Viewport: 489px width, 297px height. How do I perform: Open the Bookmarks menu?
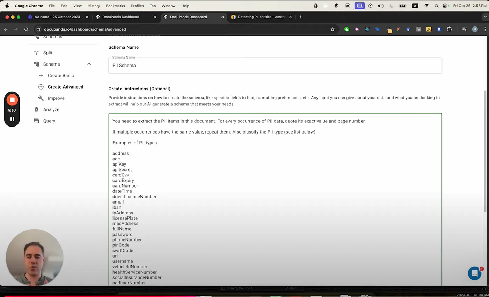[x=115, y=6]
